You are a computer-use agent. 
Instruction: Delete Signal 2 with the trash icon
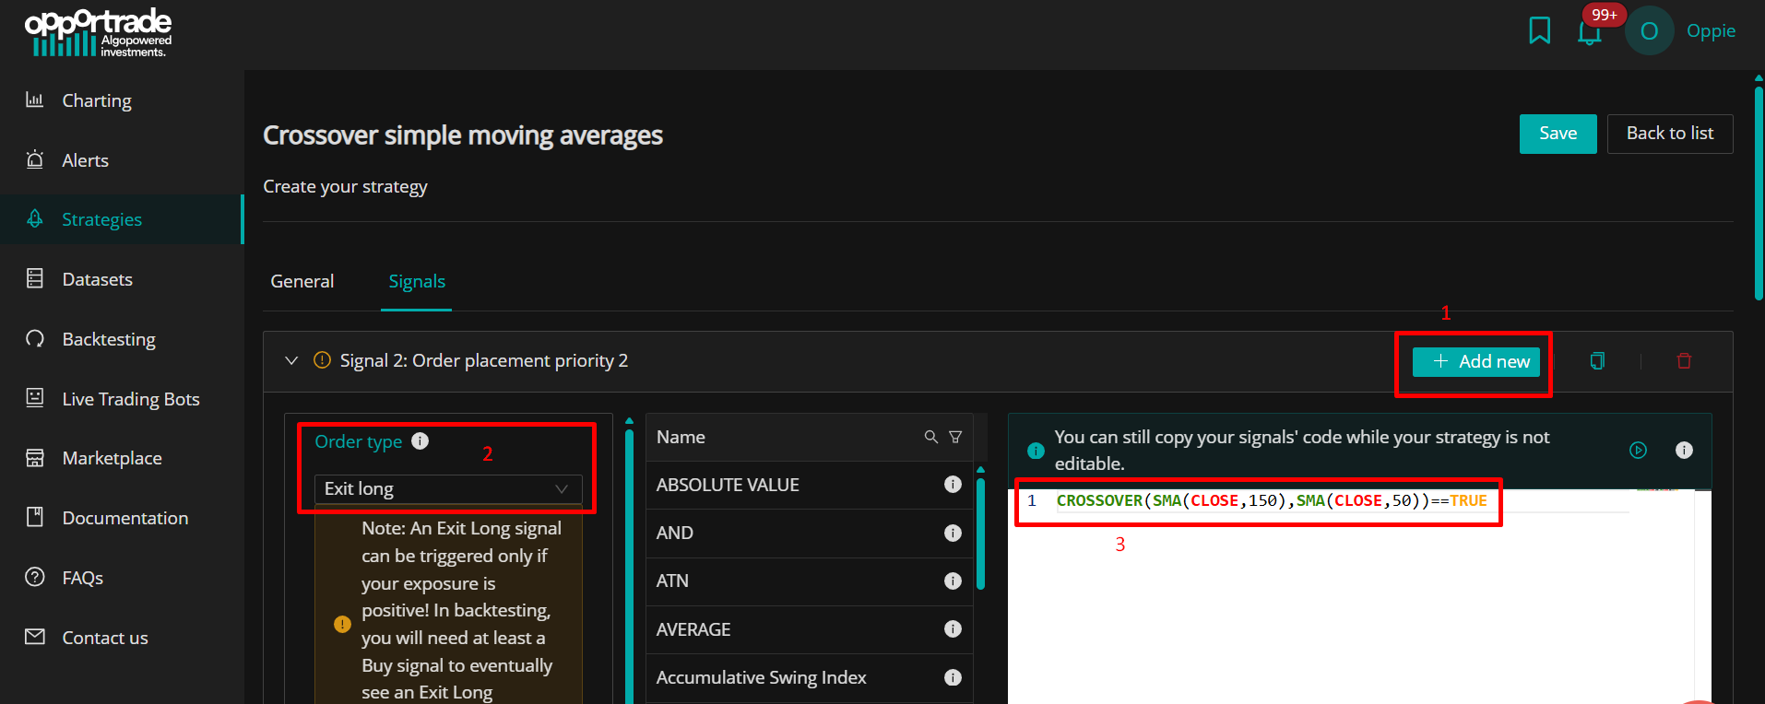(x=1684, y=361)
